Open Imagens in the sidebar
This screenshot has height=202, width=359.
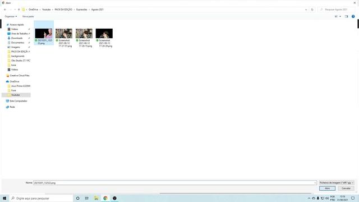pos(16,47)
